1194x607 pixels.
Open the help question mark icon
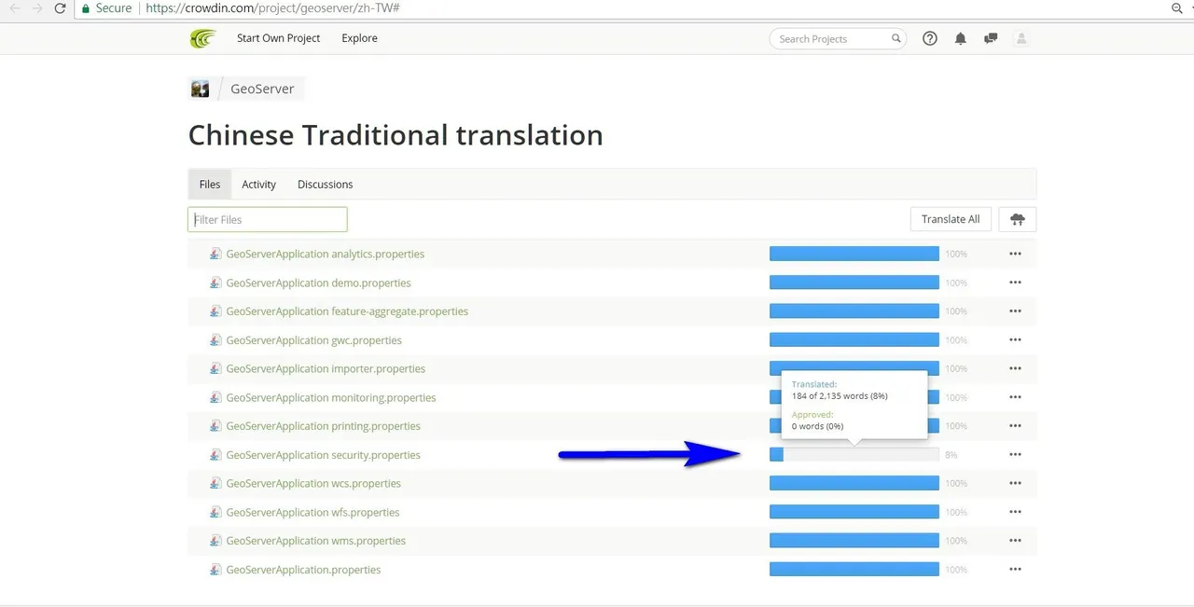[x=930, y=38]
